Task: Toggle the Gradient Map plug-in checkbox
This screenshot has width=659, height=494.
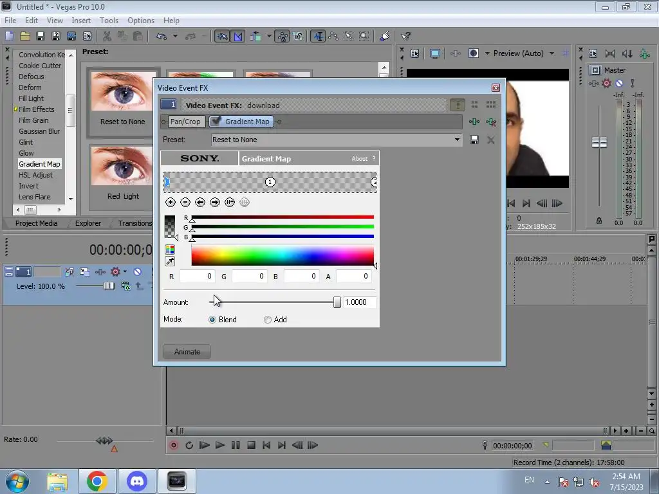Action: (216, 121)
